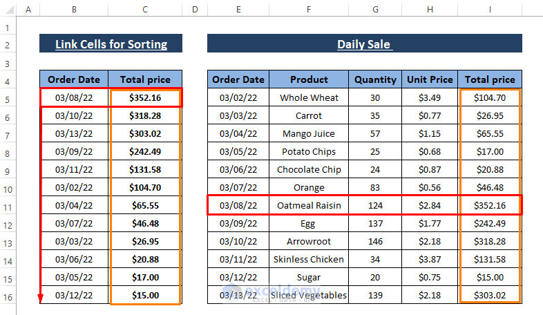Screen dimensions: 543x315
Task: Select the column F header
Action: coord(309,9)
